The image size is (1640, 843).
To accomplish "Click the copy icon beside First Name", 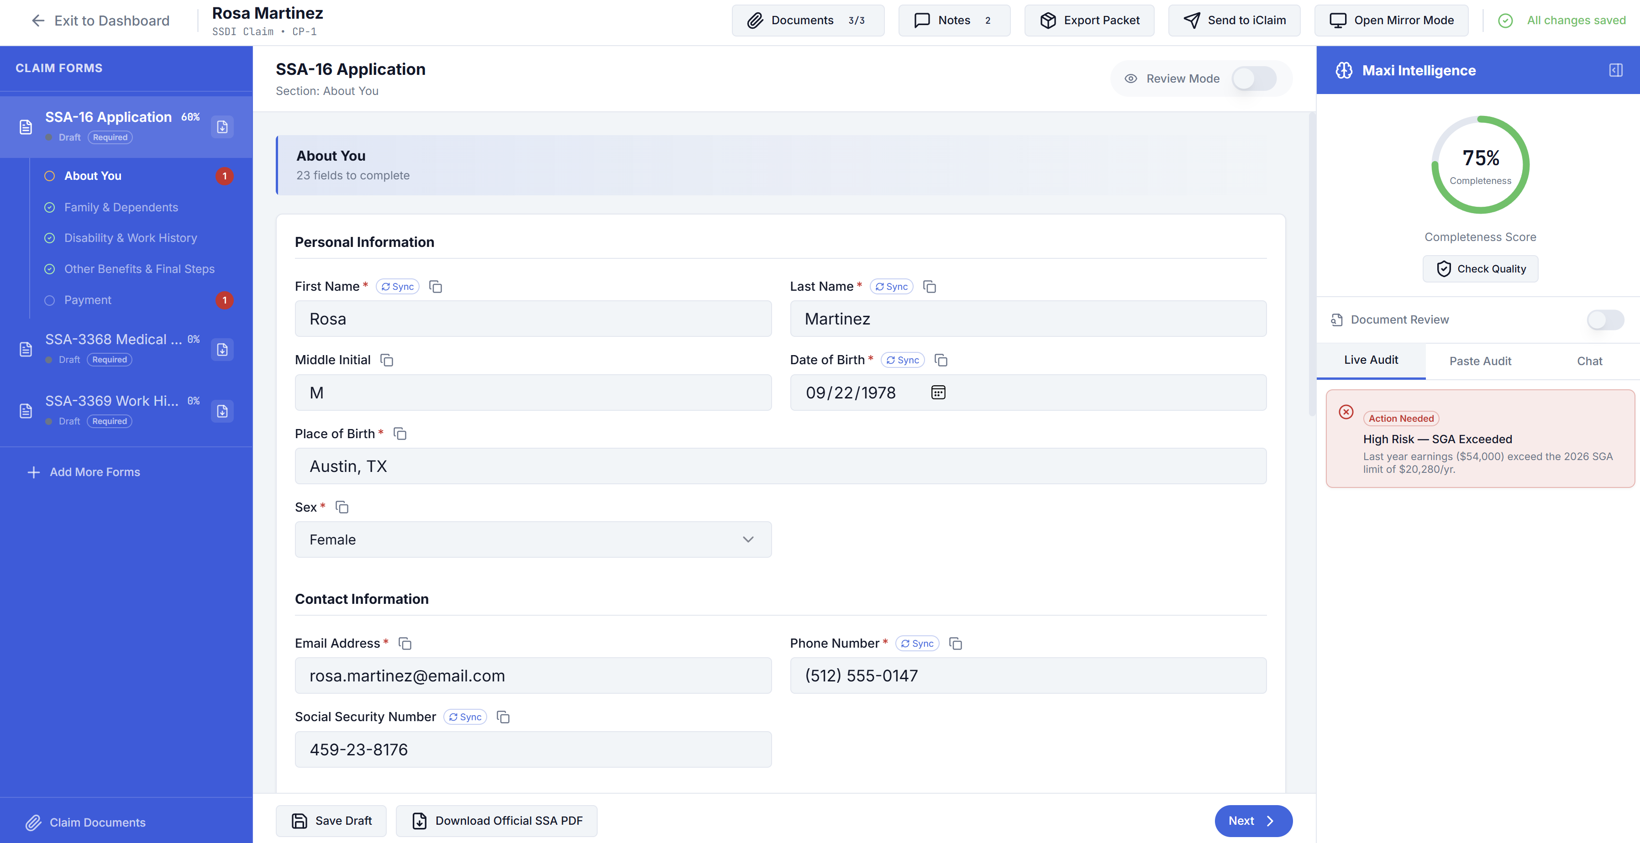I will [x=436, y=287].
